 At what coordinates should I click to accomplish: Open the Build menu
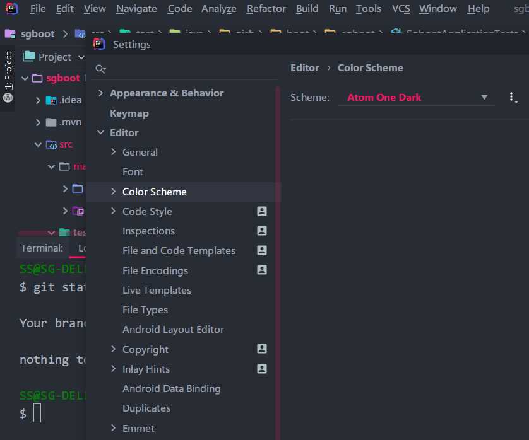[x=307, y=9]
